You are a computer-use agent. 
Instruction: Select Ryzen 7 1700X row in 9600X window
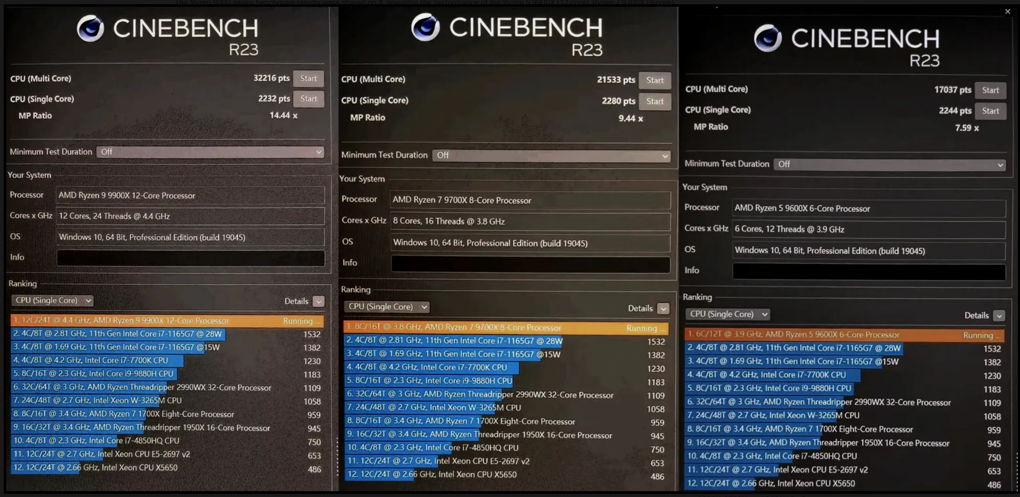(845, 430)
